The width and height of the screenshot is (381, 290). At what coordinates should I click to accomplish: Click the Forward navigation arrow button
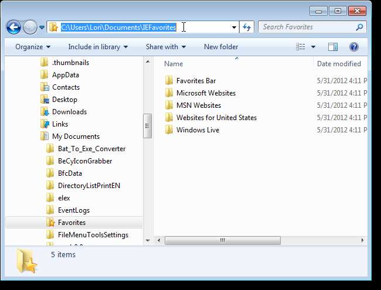[30, 27]
